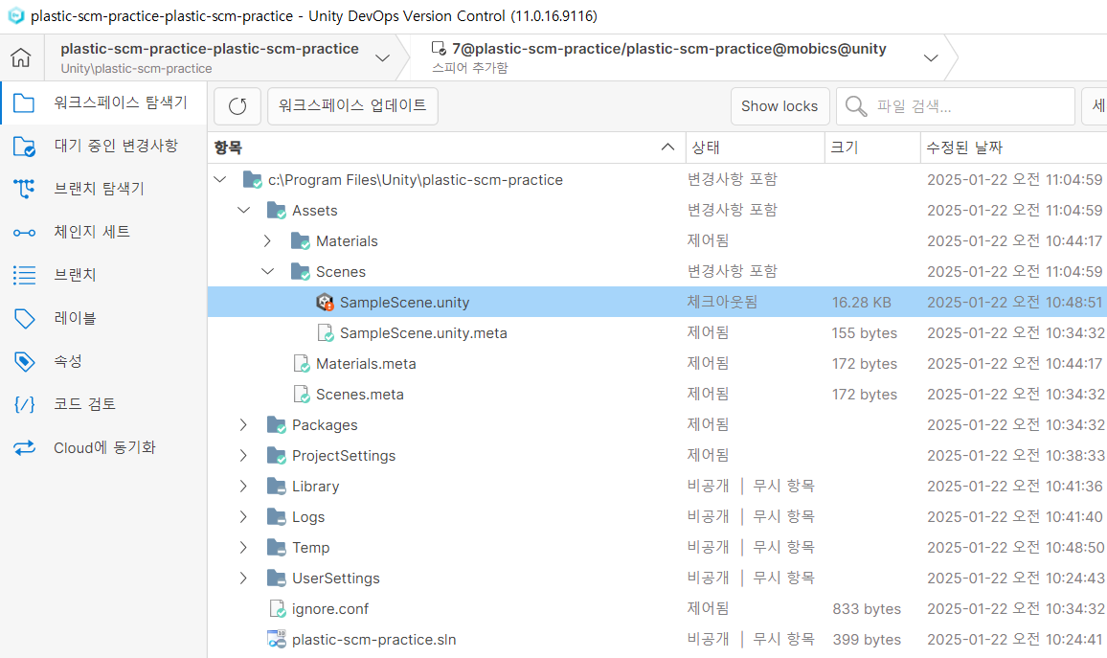
Task: Click the UserSettings folder icon
Action: 277,579
